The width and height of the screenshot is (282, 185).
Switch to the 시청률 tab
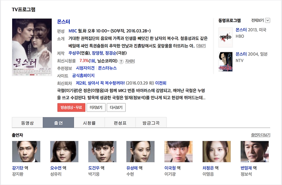tap(89, 123)
